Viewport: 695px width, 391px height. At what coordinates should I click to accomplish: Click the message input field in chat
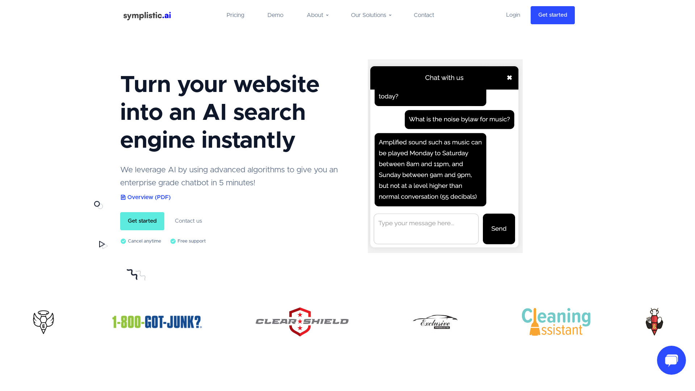[426, 229]
